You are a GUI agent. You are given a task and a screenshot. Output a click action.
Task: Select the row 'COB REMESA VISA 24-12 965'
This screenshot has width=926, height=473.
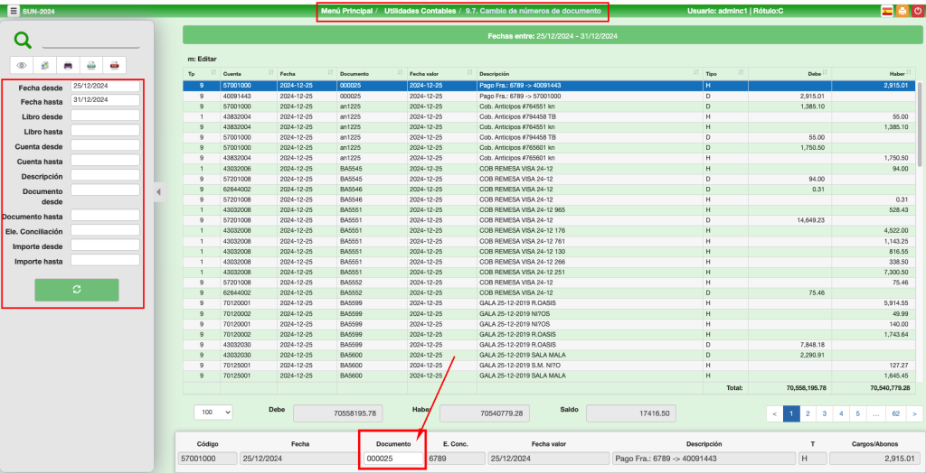549,209
